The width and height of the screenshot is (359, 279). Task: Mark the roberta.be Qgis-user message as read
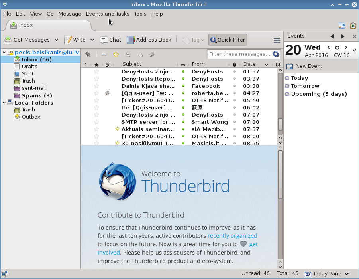183,93
